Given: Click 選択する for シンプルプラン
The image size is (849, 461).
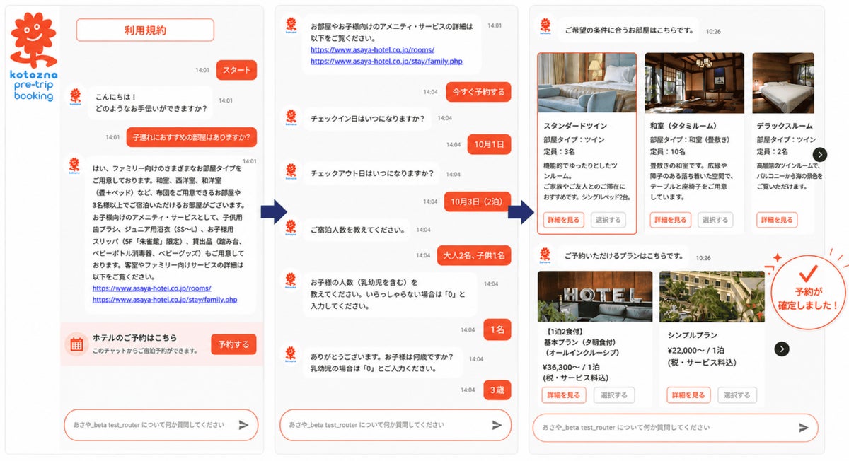Looking at the screenshot, I should pyautogui.click(x=737, y=395).
